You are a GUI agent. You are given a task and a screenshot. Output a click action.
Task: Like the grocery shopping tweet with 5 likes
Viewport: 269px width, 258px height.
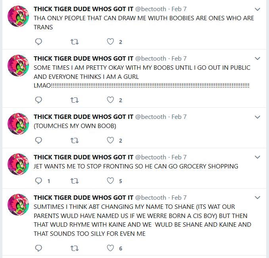pos(110,181)
